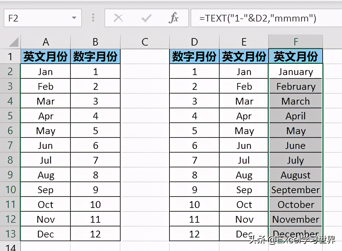Select row 8 header
This screenshot has width=342, height=251.
point(10,160)
